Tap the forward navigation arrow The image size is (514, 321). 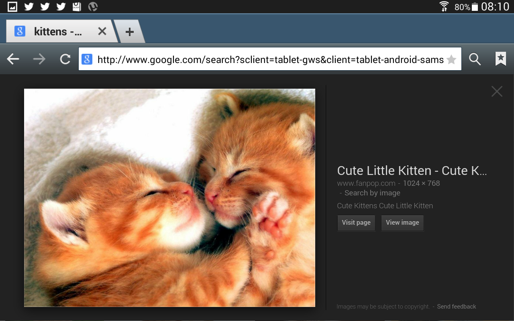[39, 59]
